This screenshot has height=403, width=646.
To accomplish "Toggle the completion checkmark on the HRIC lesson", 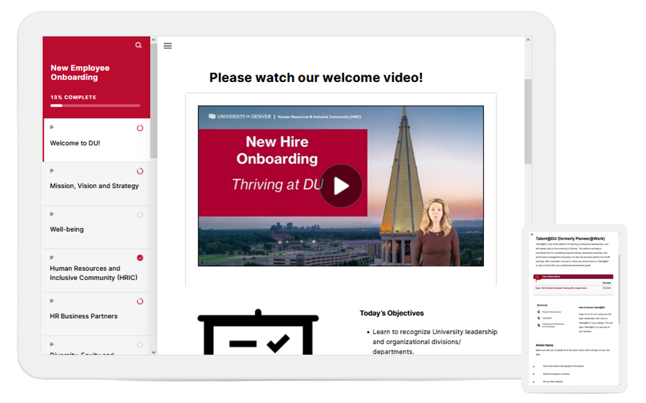I will [x=140, y=257].
